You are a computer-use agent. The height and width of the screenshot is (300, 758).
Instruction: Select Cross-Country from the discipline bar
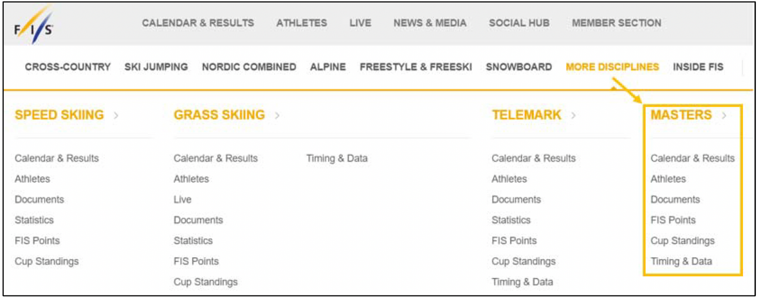click(67, 67)
